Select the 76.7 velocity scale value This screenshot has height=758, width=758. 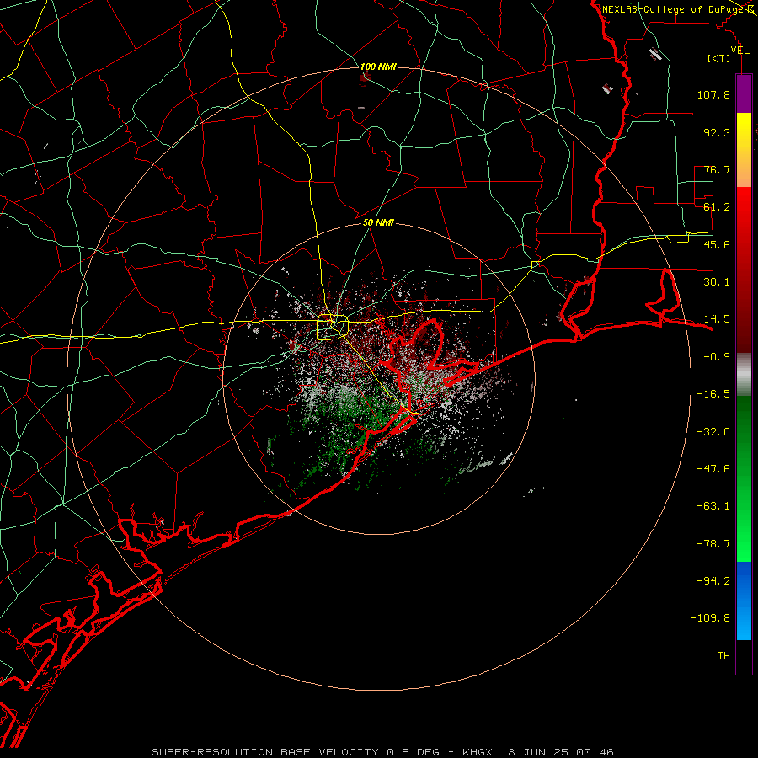click(x=717, y=169)
